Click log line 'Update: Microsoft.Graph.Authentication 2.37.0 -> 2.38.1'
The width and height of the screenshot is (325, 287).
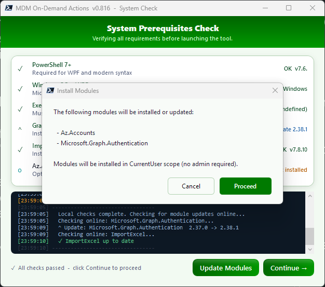click(148, 227)
